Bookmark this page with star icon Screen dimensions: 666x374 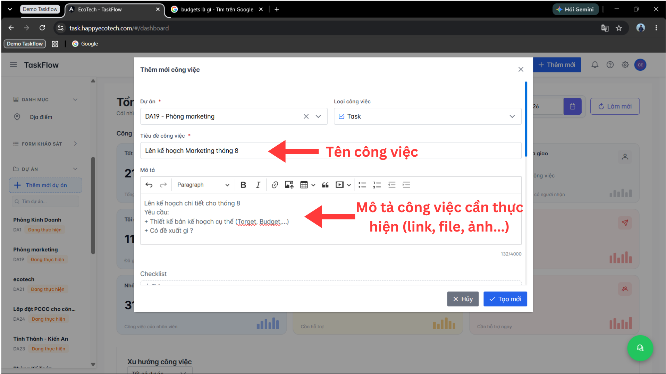click(619, 28)
